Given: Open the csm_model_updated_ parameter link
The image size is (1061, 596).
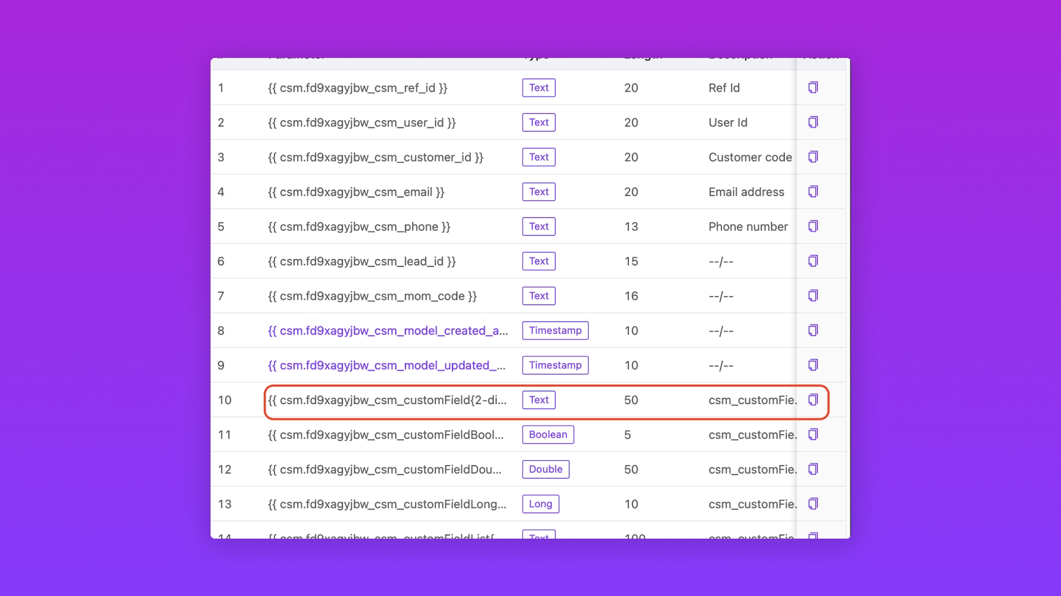Looking at the screenshot, I should tap(386, 365).
